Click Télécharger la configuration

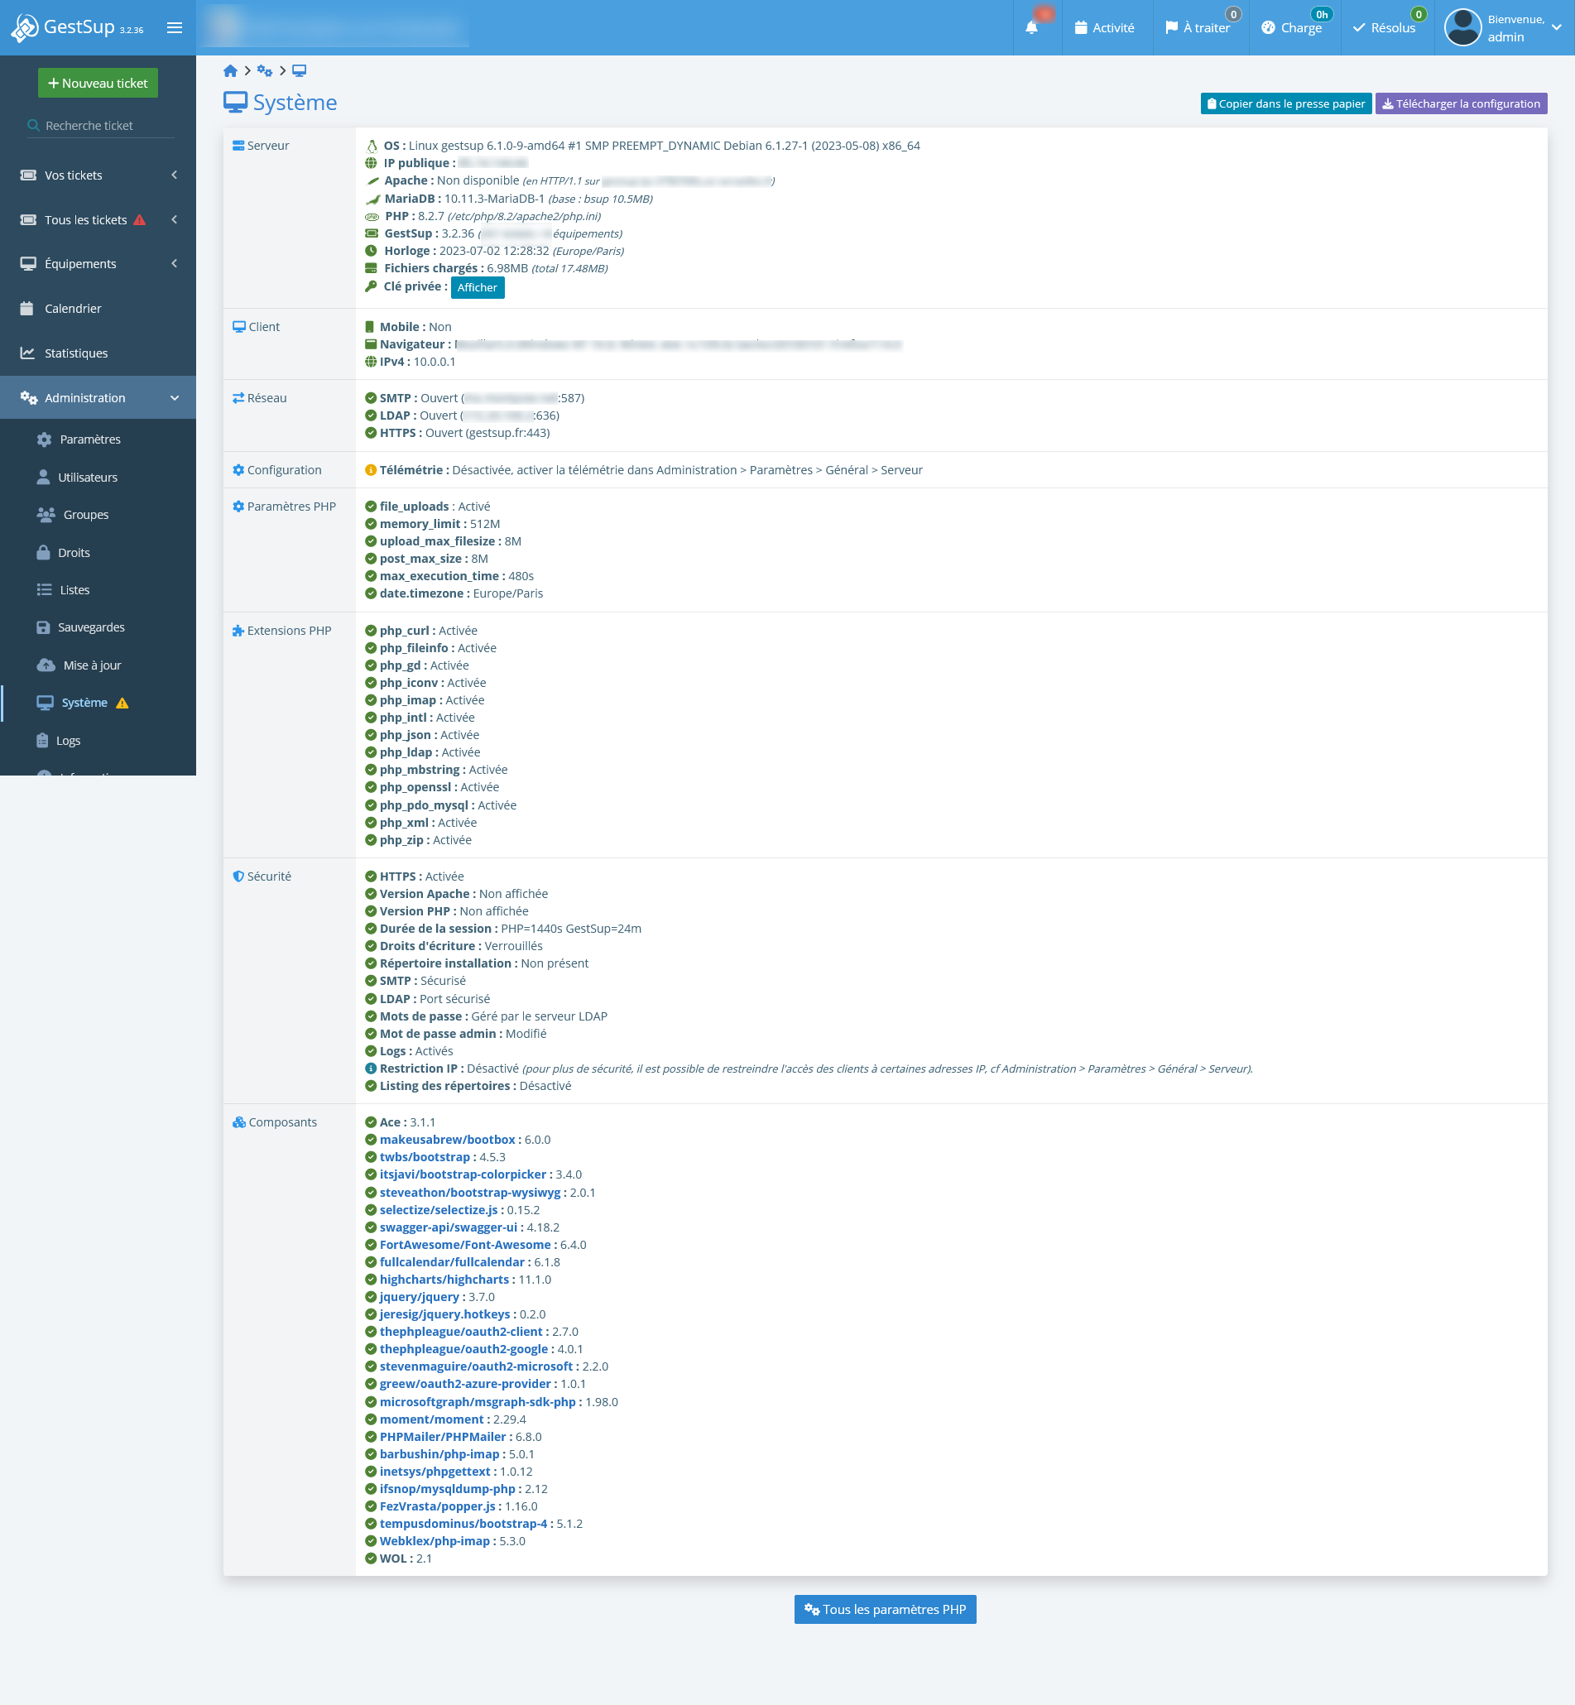tap(1461, 103)
